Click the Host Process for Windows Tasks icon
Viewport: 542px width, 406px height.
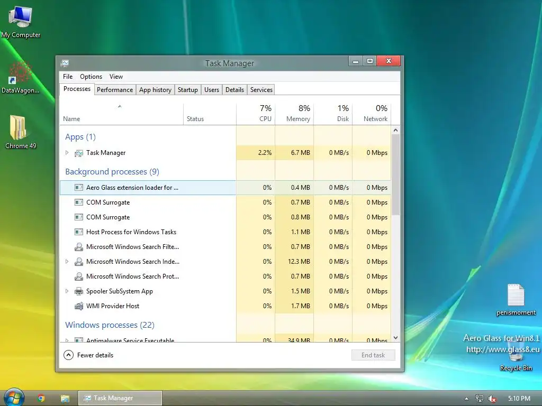coord(79,232)
